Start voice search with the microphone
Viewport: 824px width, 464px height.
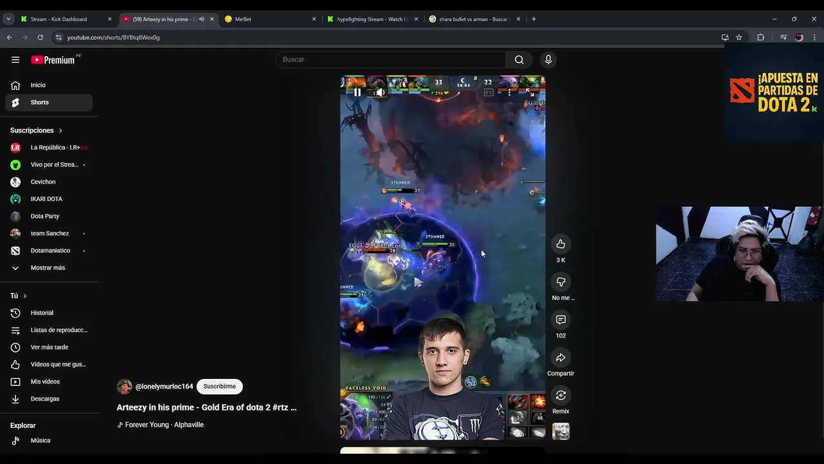coord(548,59)
